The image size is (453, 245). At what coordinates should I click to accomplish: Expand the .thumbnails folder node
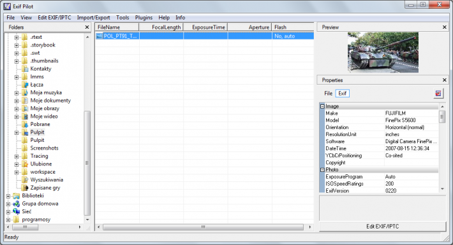[17, 61]
